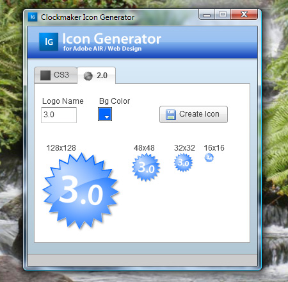Minimize the Clockmaker Icon Generator window
The image size is (288, 282).
tap(207, 15)
